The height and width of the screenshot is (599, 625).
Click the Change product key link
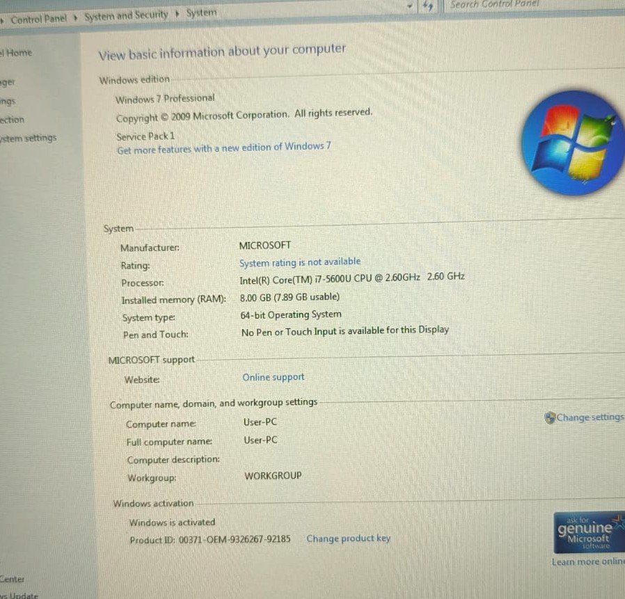349,538
